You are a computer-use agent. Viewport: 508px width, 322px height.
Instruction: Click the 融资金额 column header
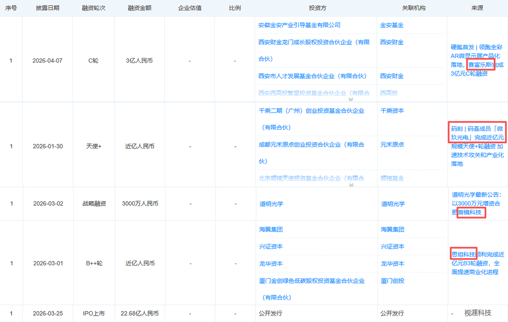pyautogui.click(x=139, y=8)
